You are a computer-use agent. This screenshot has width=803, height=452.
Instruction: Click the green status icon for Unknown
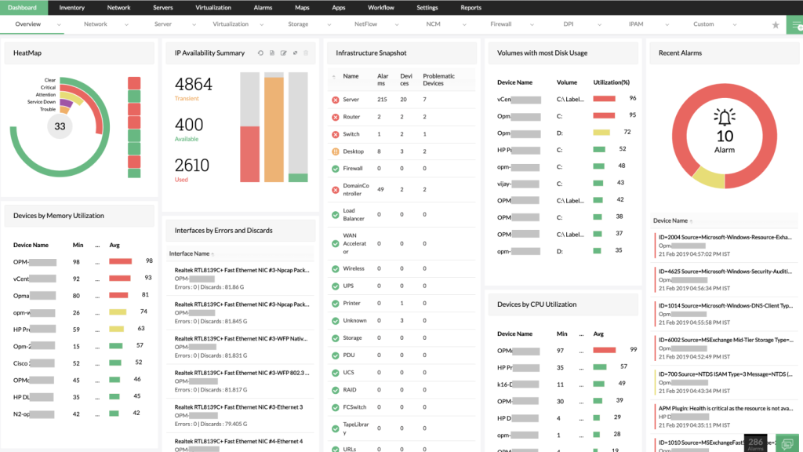coord(336,321)
